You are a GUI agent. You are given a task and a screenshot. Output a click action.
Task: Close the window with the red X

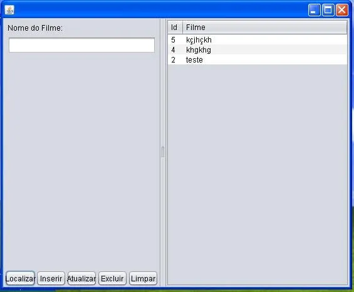[342, 10]
